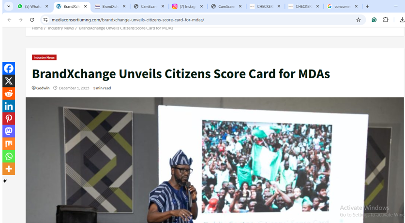Viewport: 405px width, 223px height.
Task: Share post to LinkedIn
Action: click(x=9, y=106)
